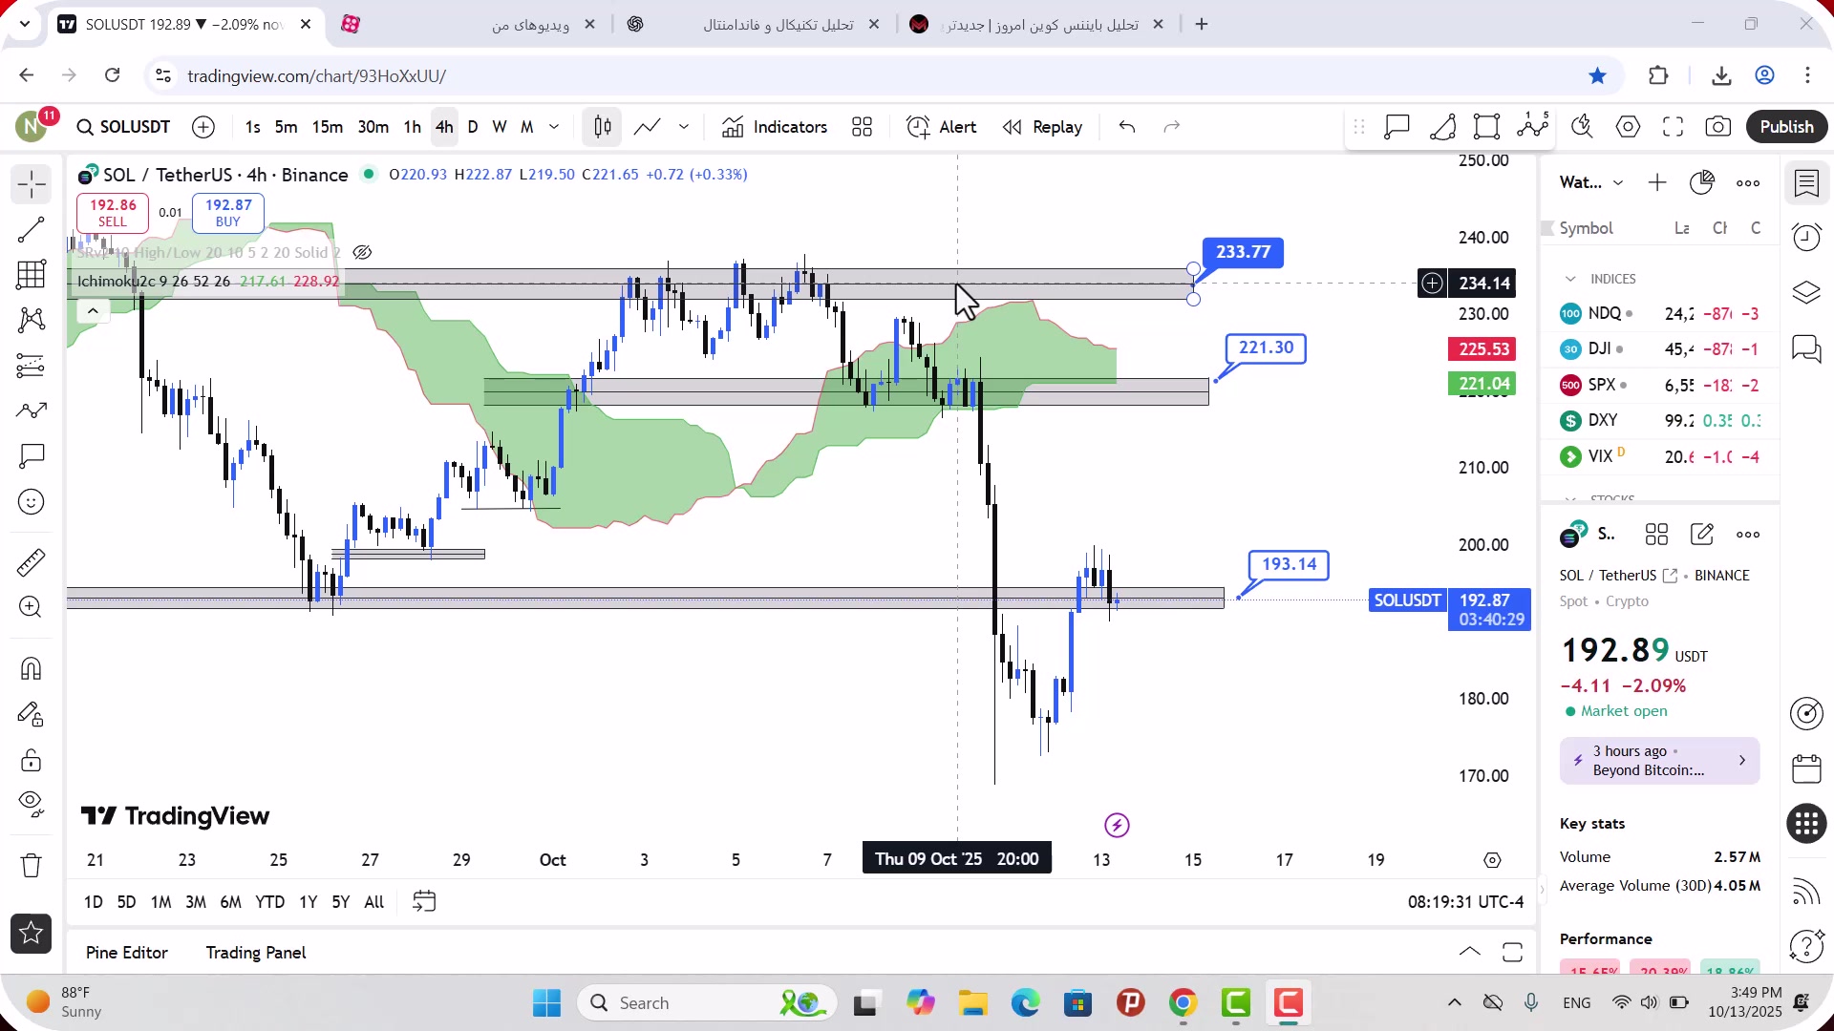Screen dimensions: 1834x1031
Task: Open the Alerts clock sidebar icon
Action: click(1806, 237)
